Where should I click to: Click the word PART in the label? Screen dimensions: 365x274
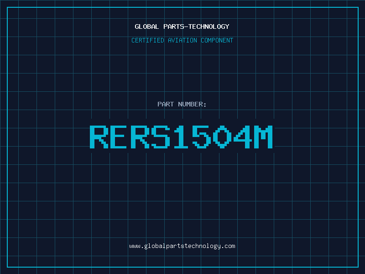pos(166,104)
